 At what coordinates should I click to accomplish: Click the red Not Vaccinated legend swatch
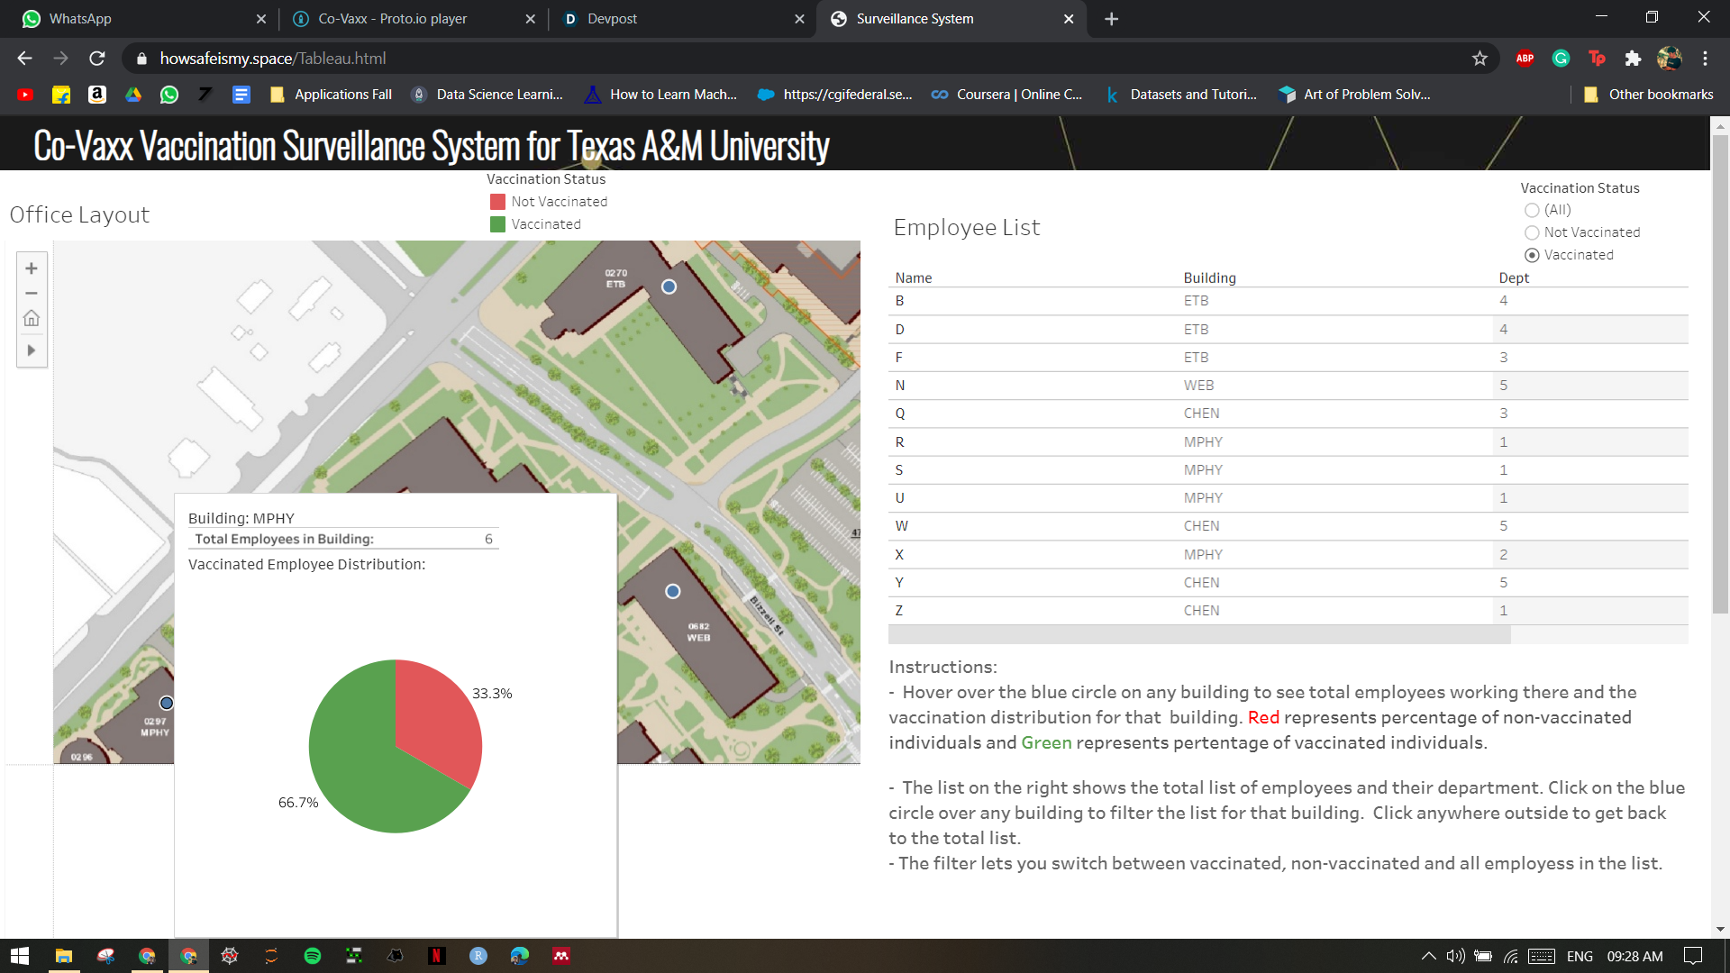(x=497, y=202)
